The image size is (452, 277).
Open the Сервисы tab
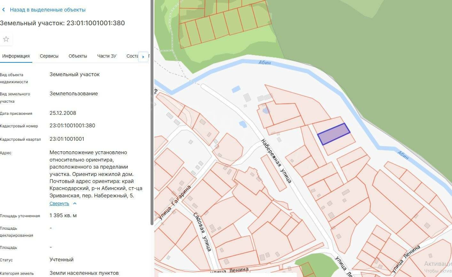pos(49,56)
